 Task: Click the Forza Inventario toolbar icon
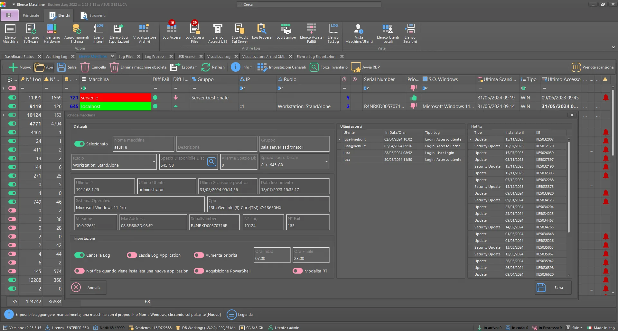click(x=314, y=67)
